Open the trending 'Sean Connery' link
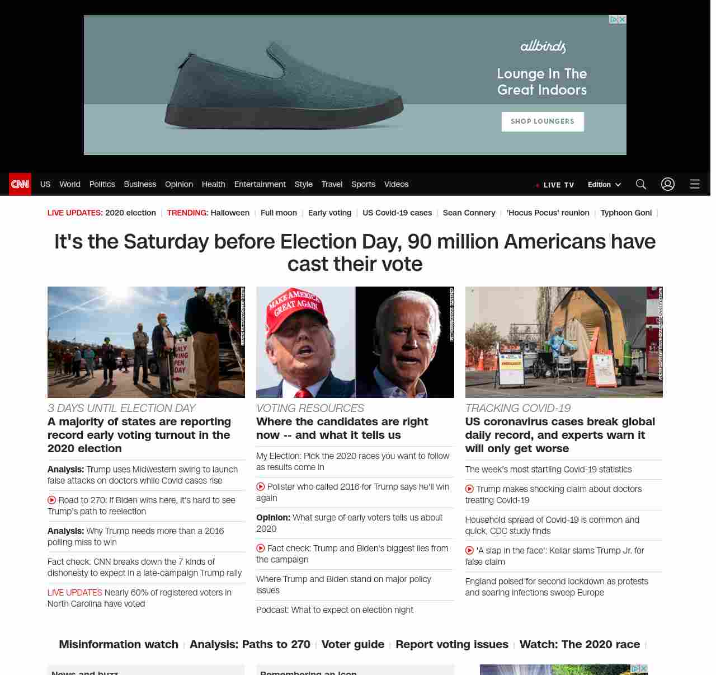The width and height of the screenshot is (716, 675). [469, 213]
